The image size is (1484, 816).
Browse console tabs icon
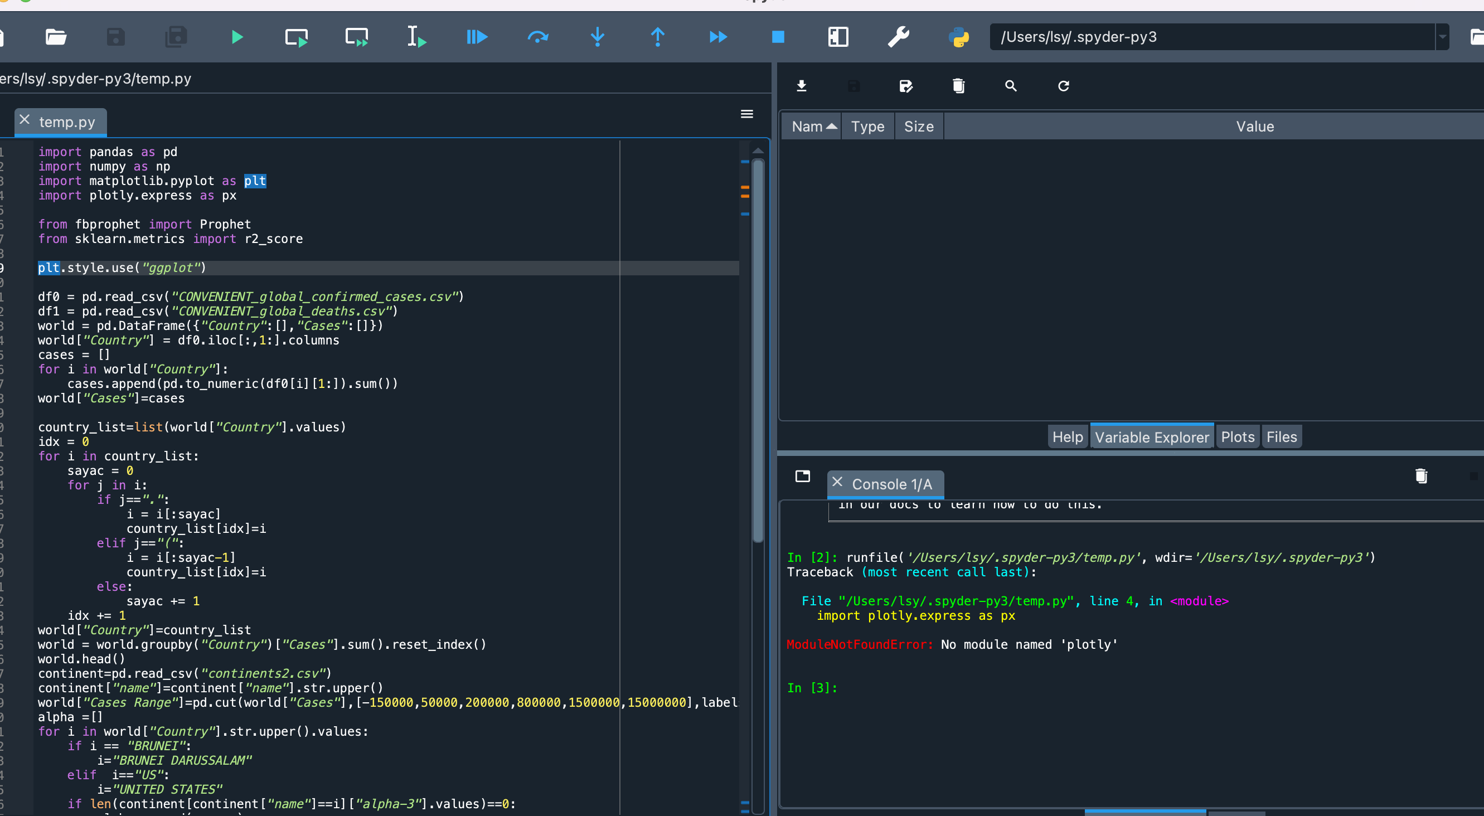tap(803, 476)
